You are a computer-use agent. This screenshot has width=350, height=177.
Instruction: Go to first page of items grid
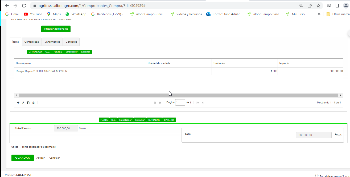tap(155, 103)
